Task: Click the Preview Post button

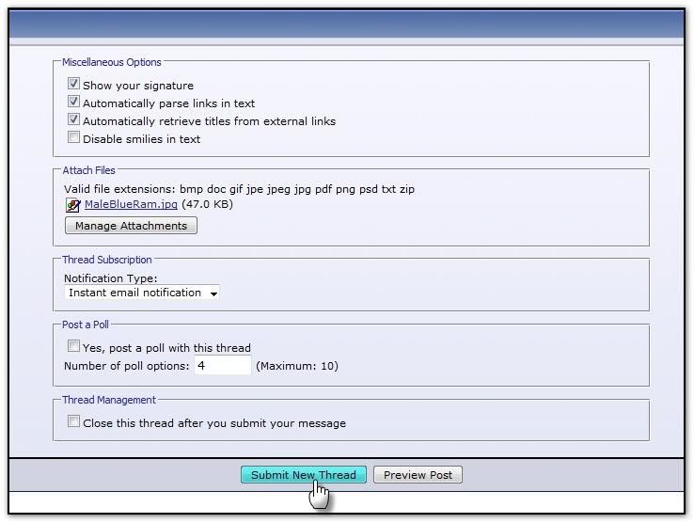Action: pos(418,475)
